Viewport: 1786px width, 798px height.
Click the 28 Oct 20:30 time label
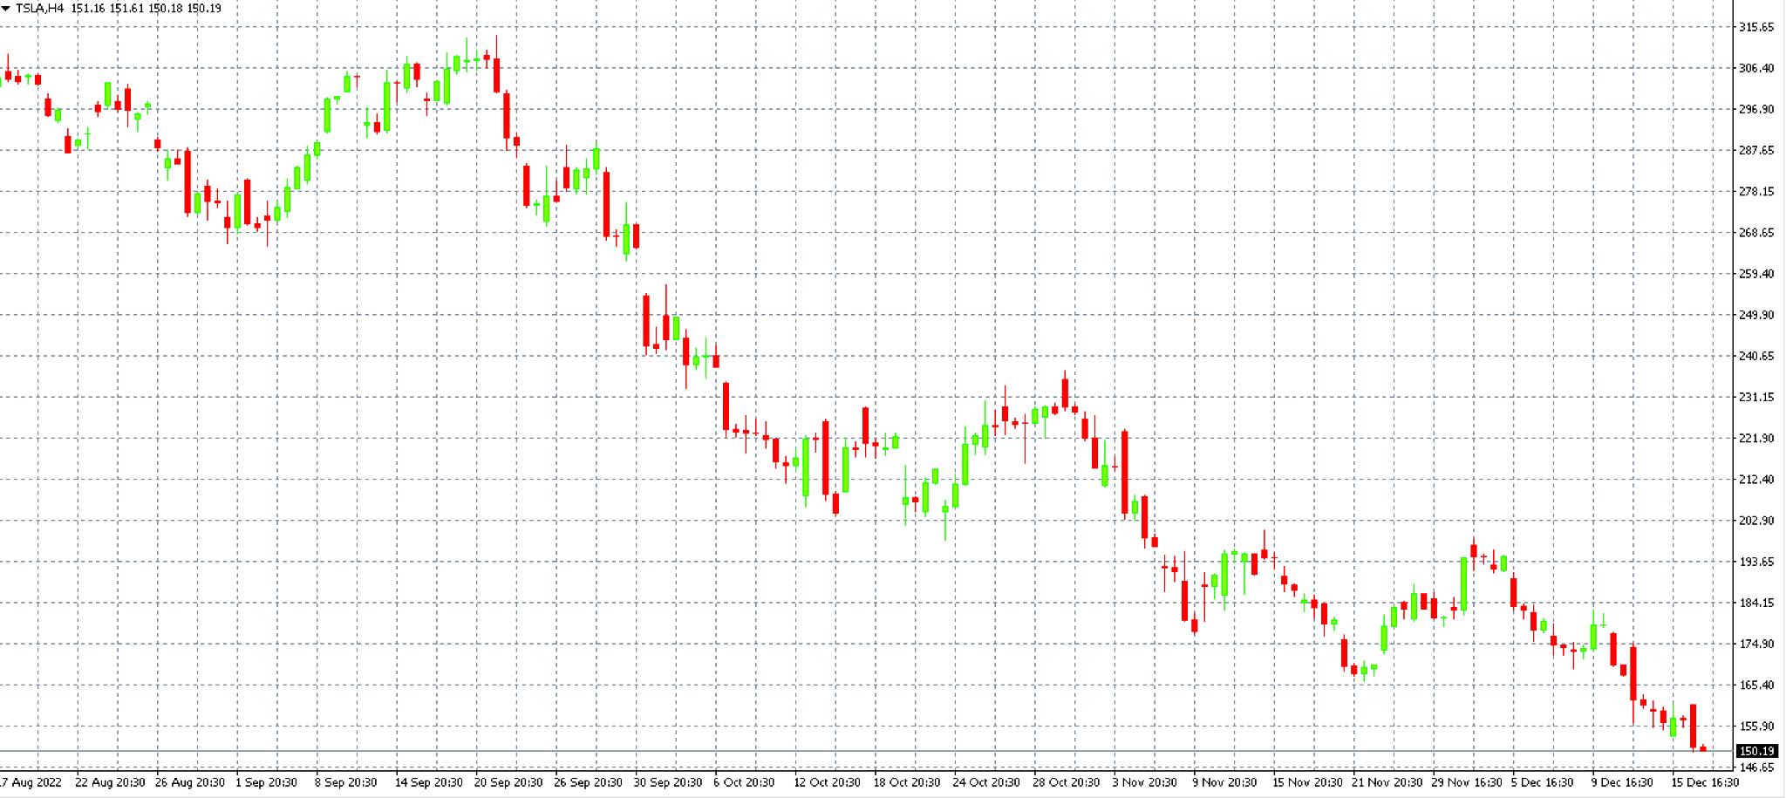click(x=1067, y=782)
